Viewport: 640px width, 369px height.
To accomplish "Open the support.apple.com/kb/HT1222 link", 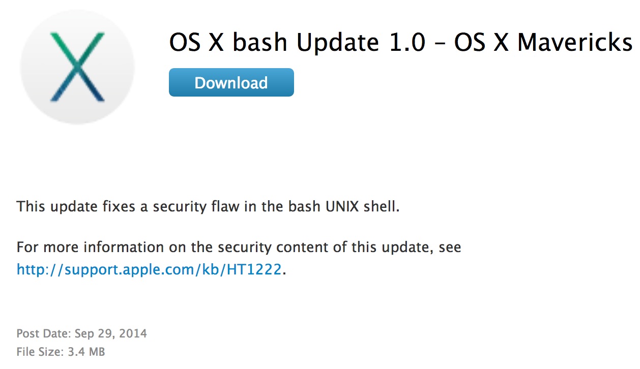I will point(149,269).
